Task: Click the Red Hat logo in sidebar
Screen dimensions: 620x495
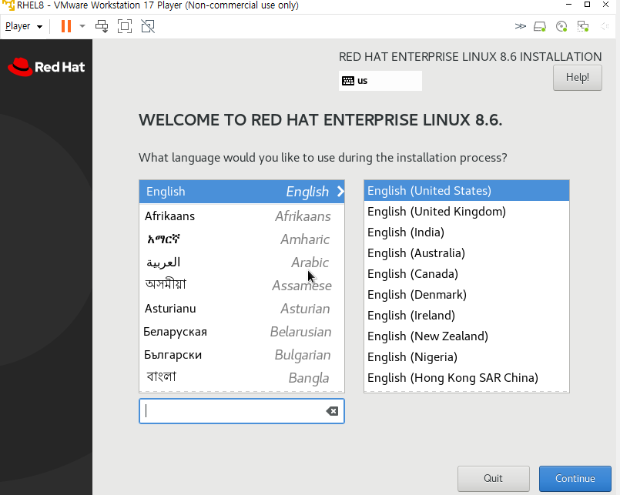Action: click(x=46, y=67)
